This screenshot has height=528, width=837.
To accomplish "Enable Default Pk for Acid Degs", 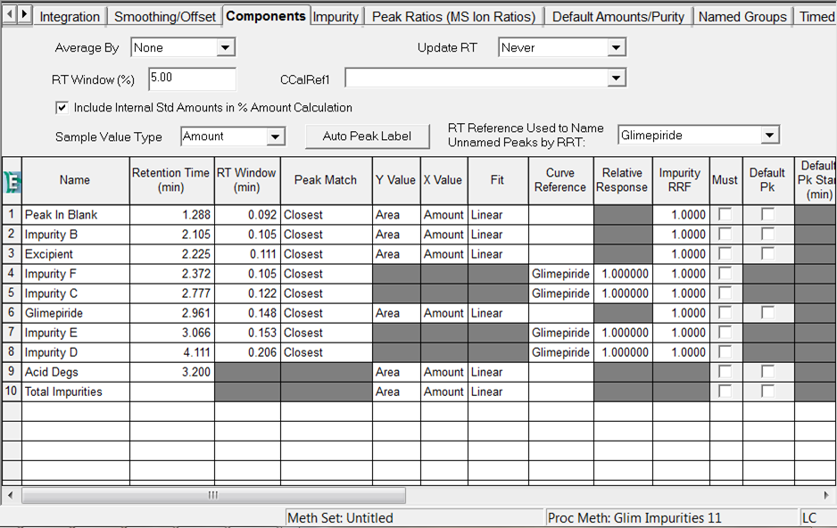I will click(x=767, y=372).
